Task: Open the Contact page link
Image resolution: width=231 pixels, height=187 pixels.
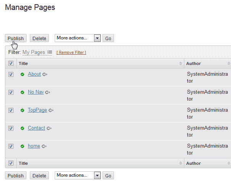Action: coord(36,128)
